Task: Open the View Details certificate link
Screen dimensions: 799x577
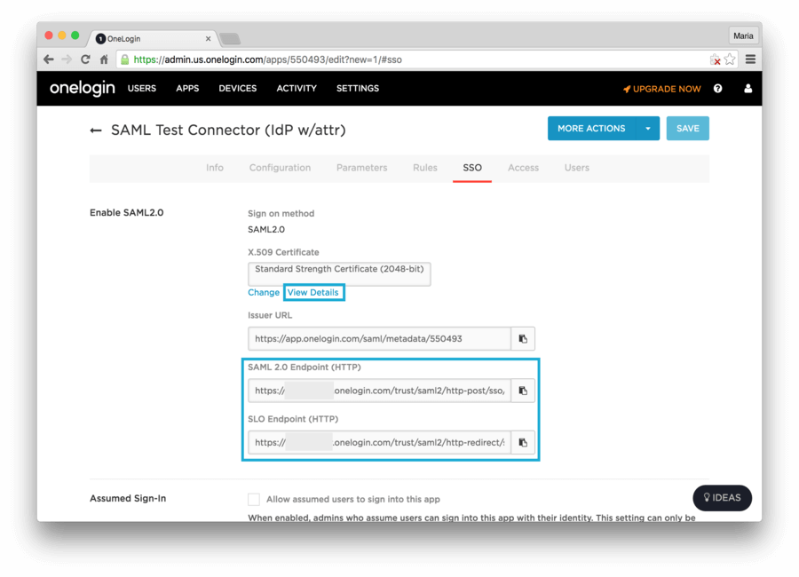Action: (x=312, y=293)
